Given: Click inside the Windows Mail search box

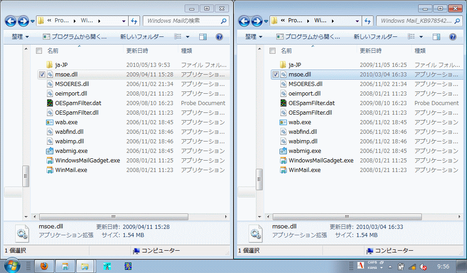Looking at the screenshot, I should click(182, 21).
